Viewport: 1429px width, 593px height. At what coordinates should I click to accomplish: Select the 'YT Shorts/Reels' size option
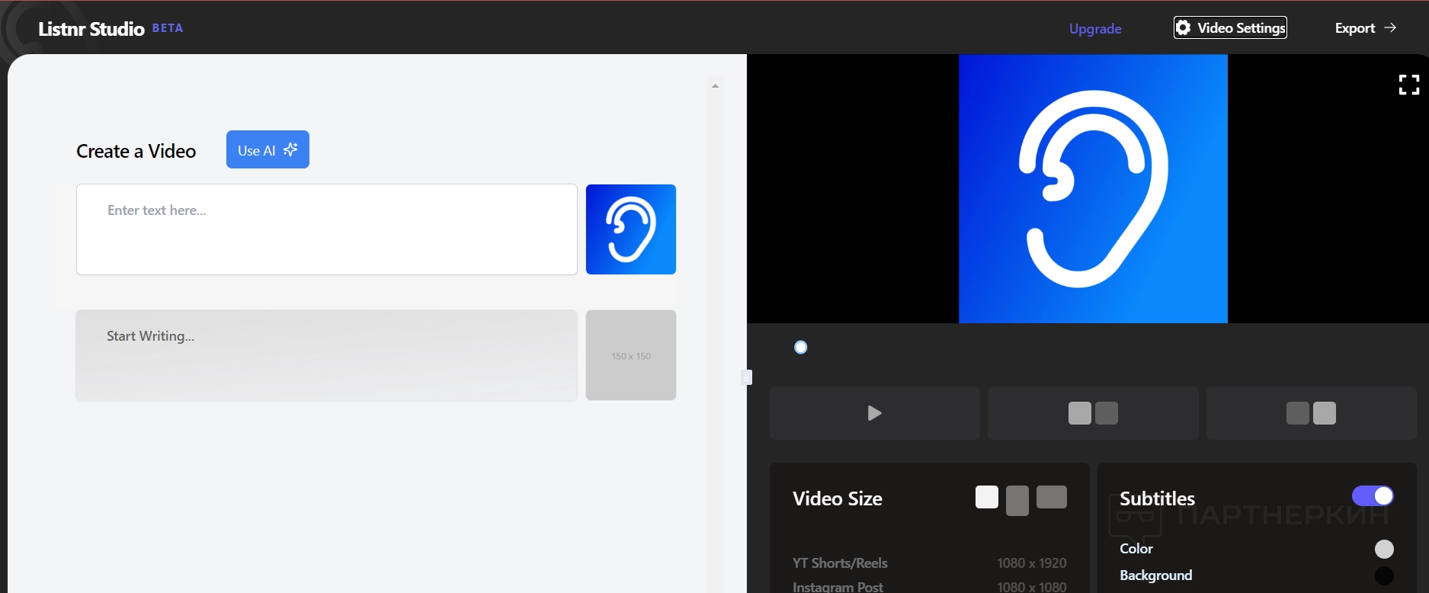click(x=840, y=563)
